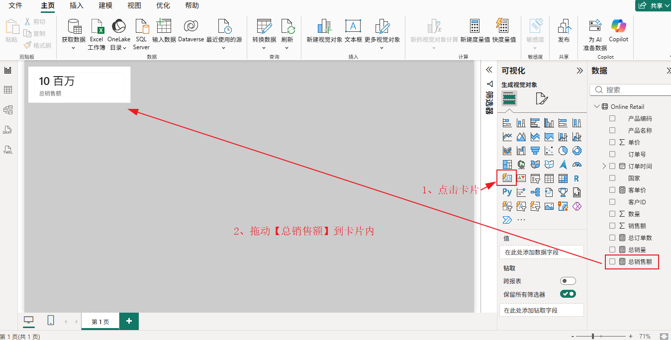The image size is (671, 340).
Task: Choose the area chart visual icon
Action: (x=521, y=137)
